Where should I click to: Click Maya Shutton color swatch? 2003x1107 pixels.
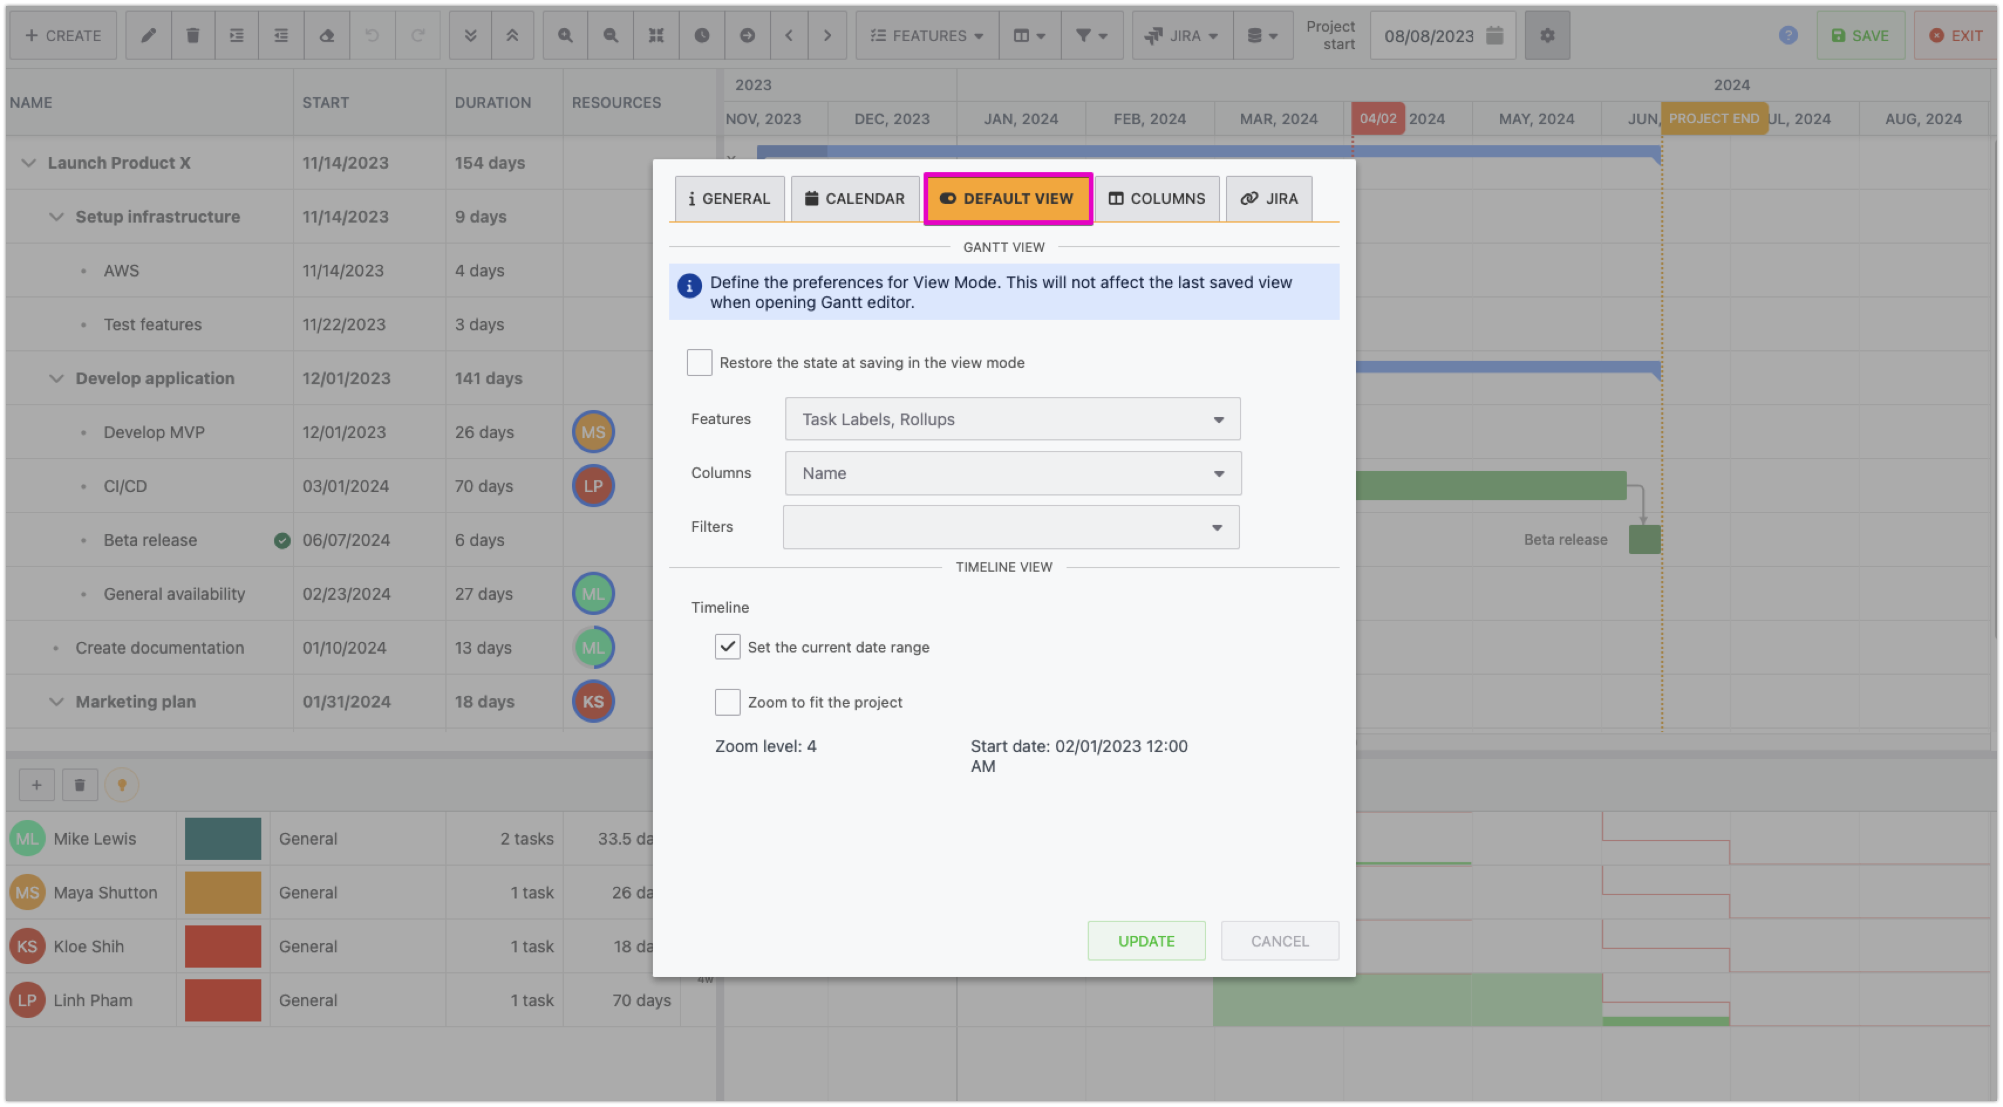point(222,891)
